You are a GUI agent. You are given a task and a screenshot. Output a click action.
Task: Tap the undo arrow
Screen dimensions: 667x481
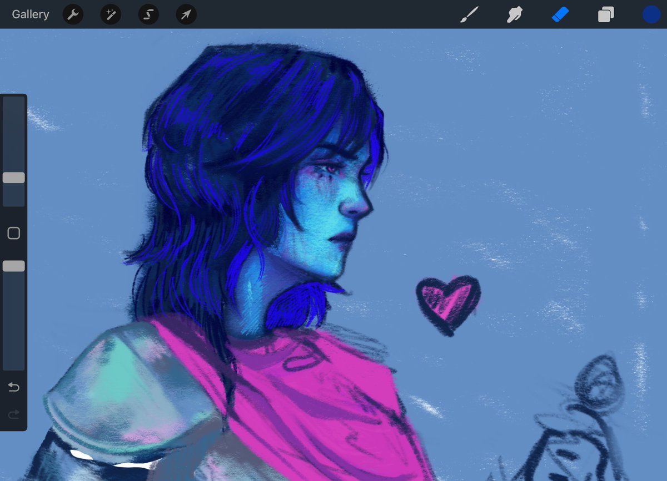[x=14, y=387]
